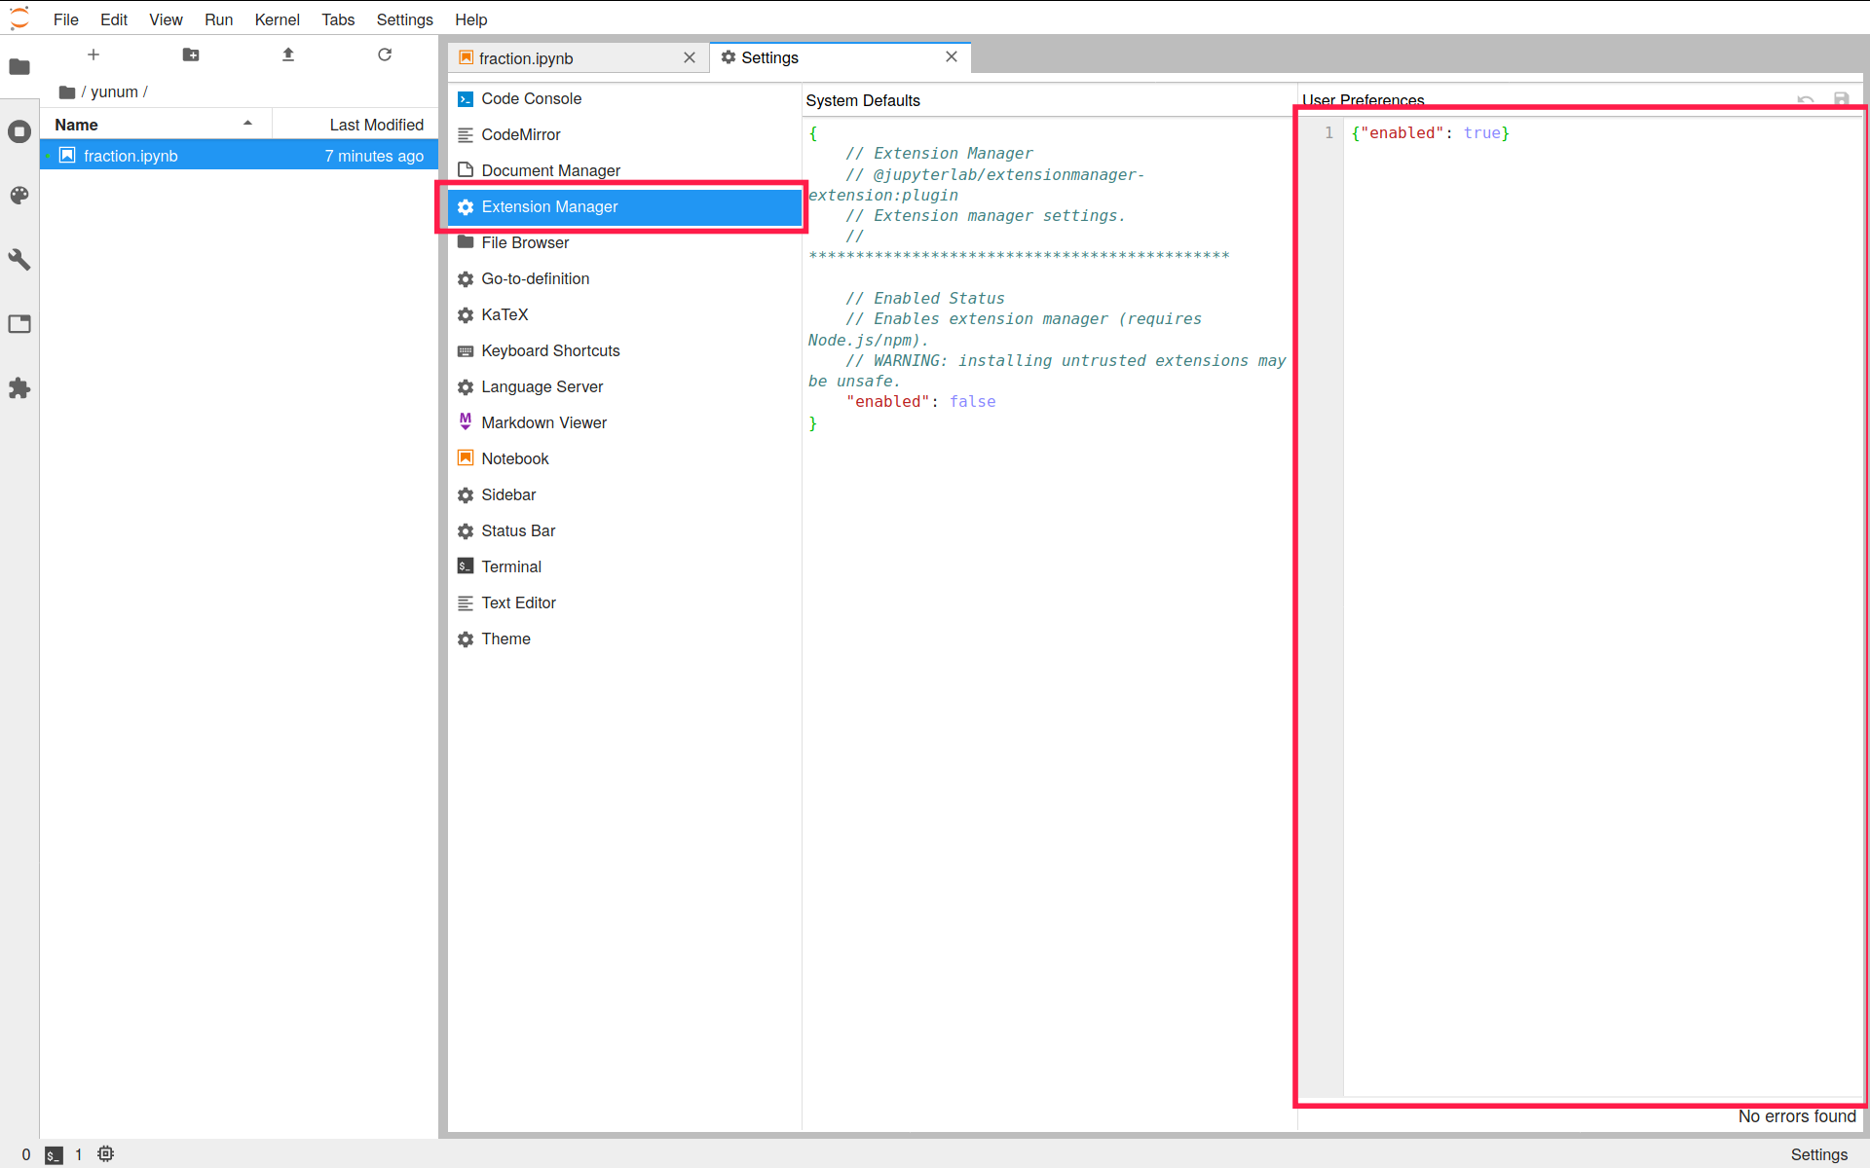1870x1168 pixels.
Task: Click inside the User Preferences editor
Action: (x=1597, y=584)
